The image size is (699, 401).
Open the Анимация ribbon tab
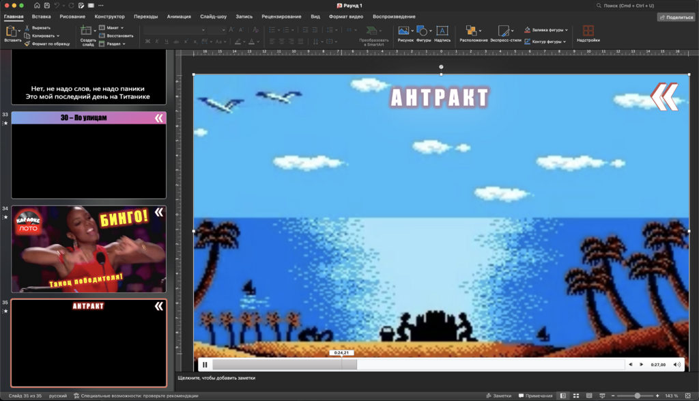tap(179, 16)
